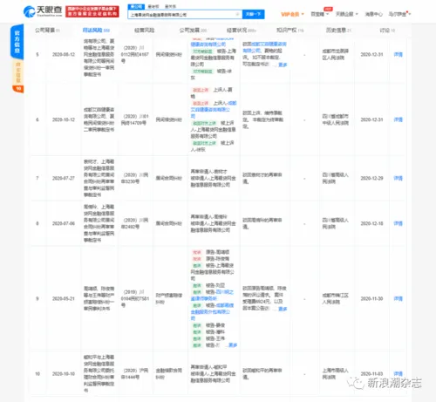Viewport: 436px width, 402px height.
Task: Click the 天眼一下 search button
Action: pos(253,14)
